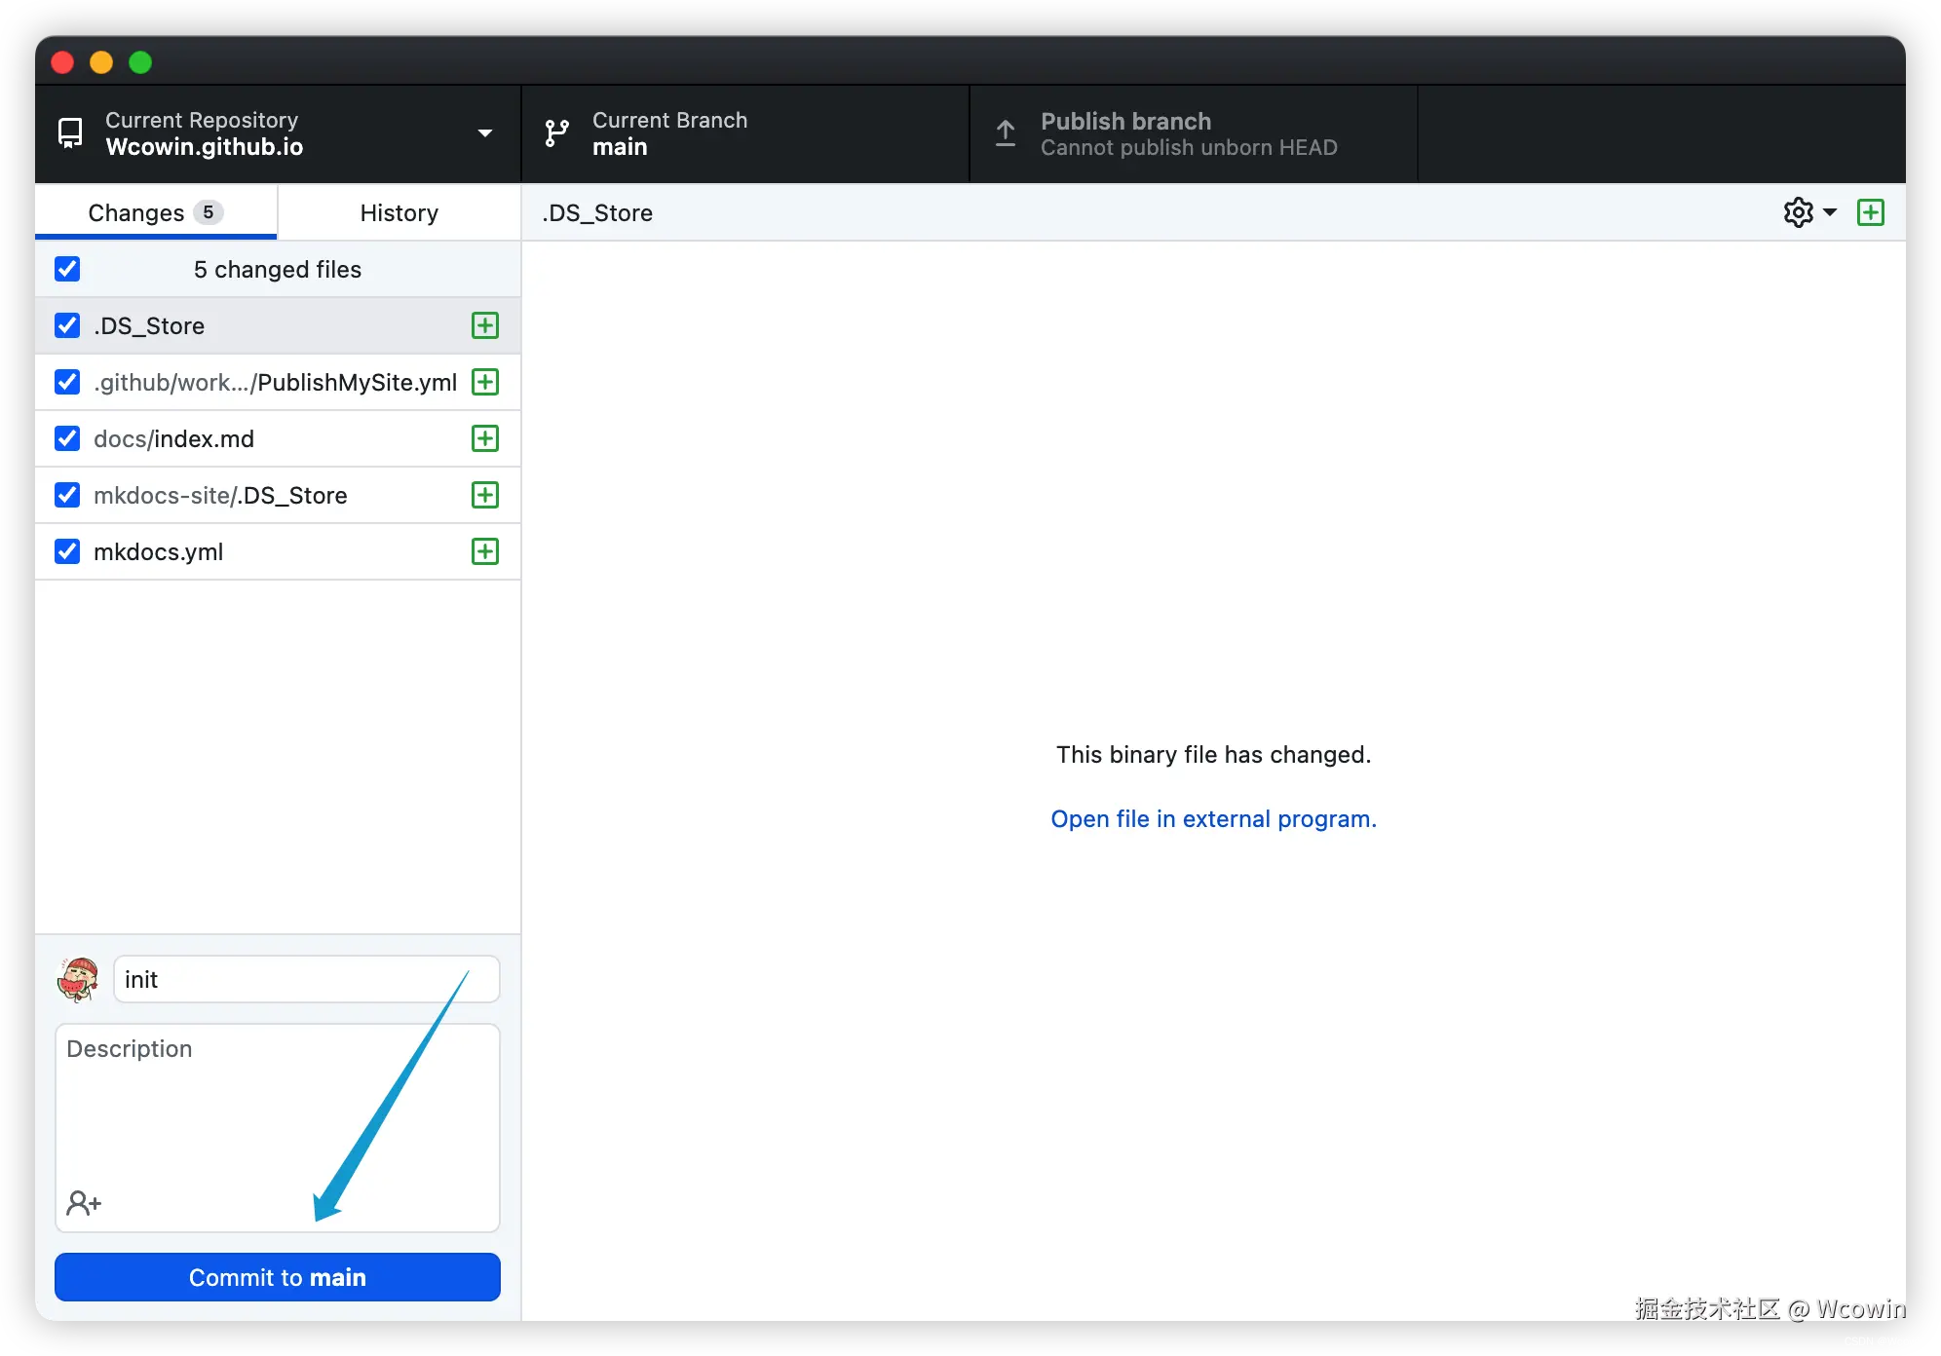Click the user avatar beside the summary field

[79, 979]
